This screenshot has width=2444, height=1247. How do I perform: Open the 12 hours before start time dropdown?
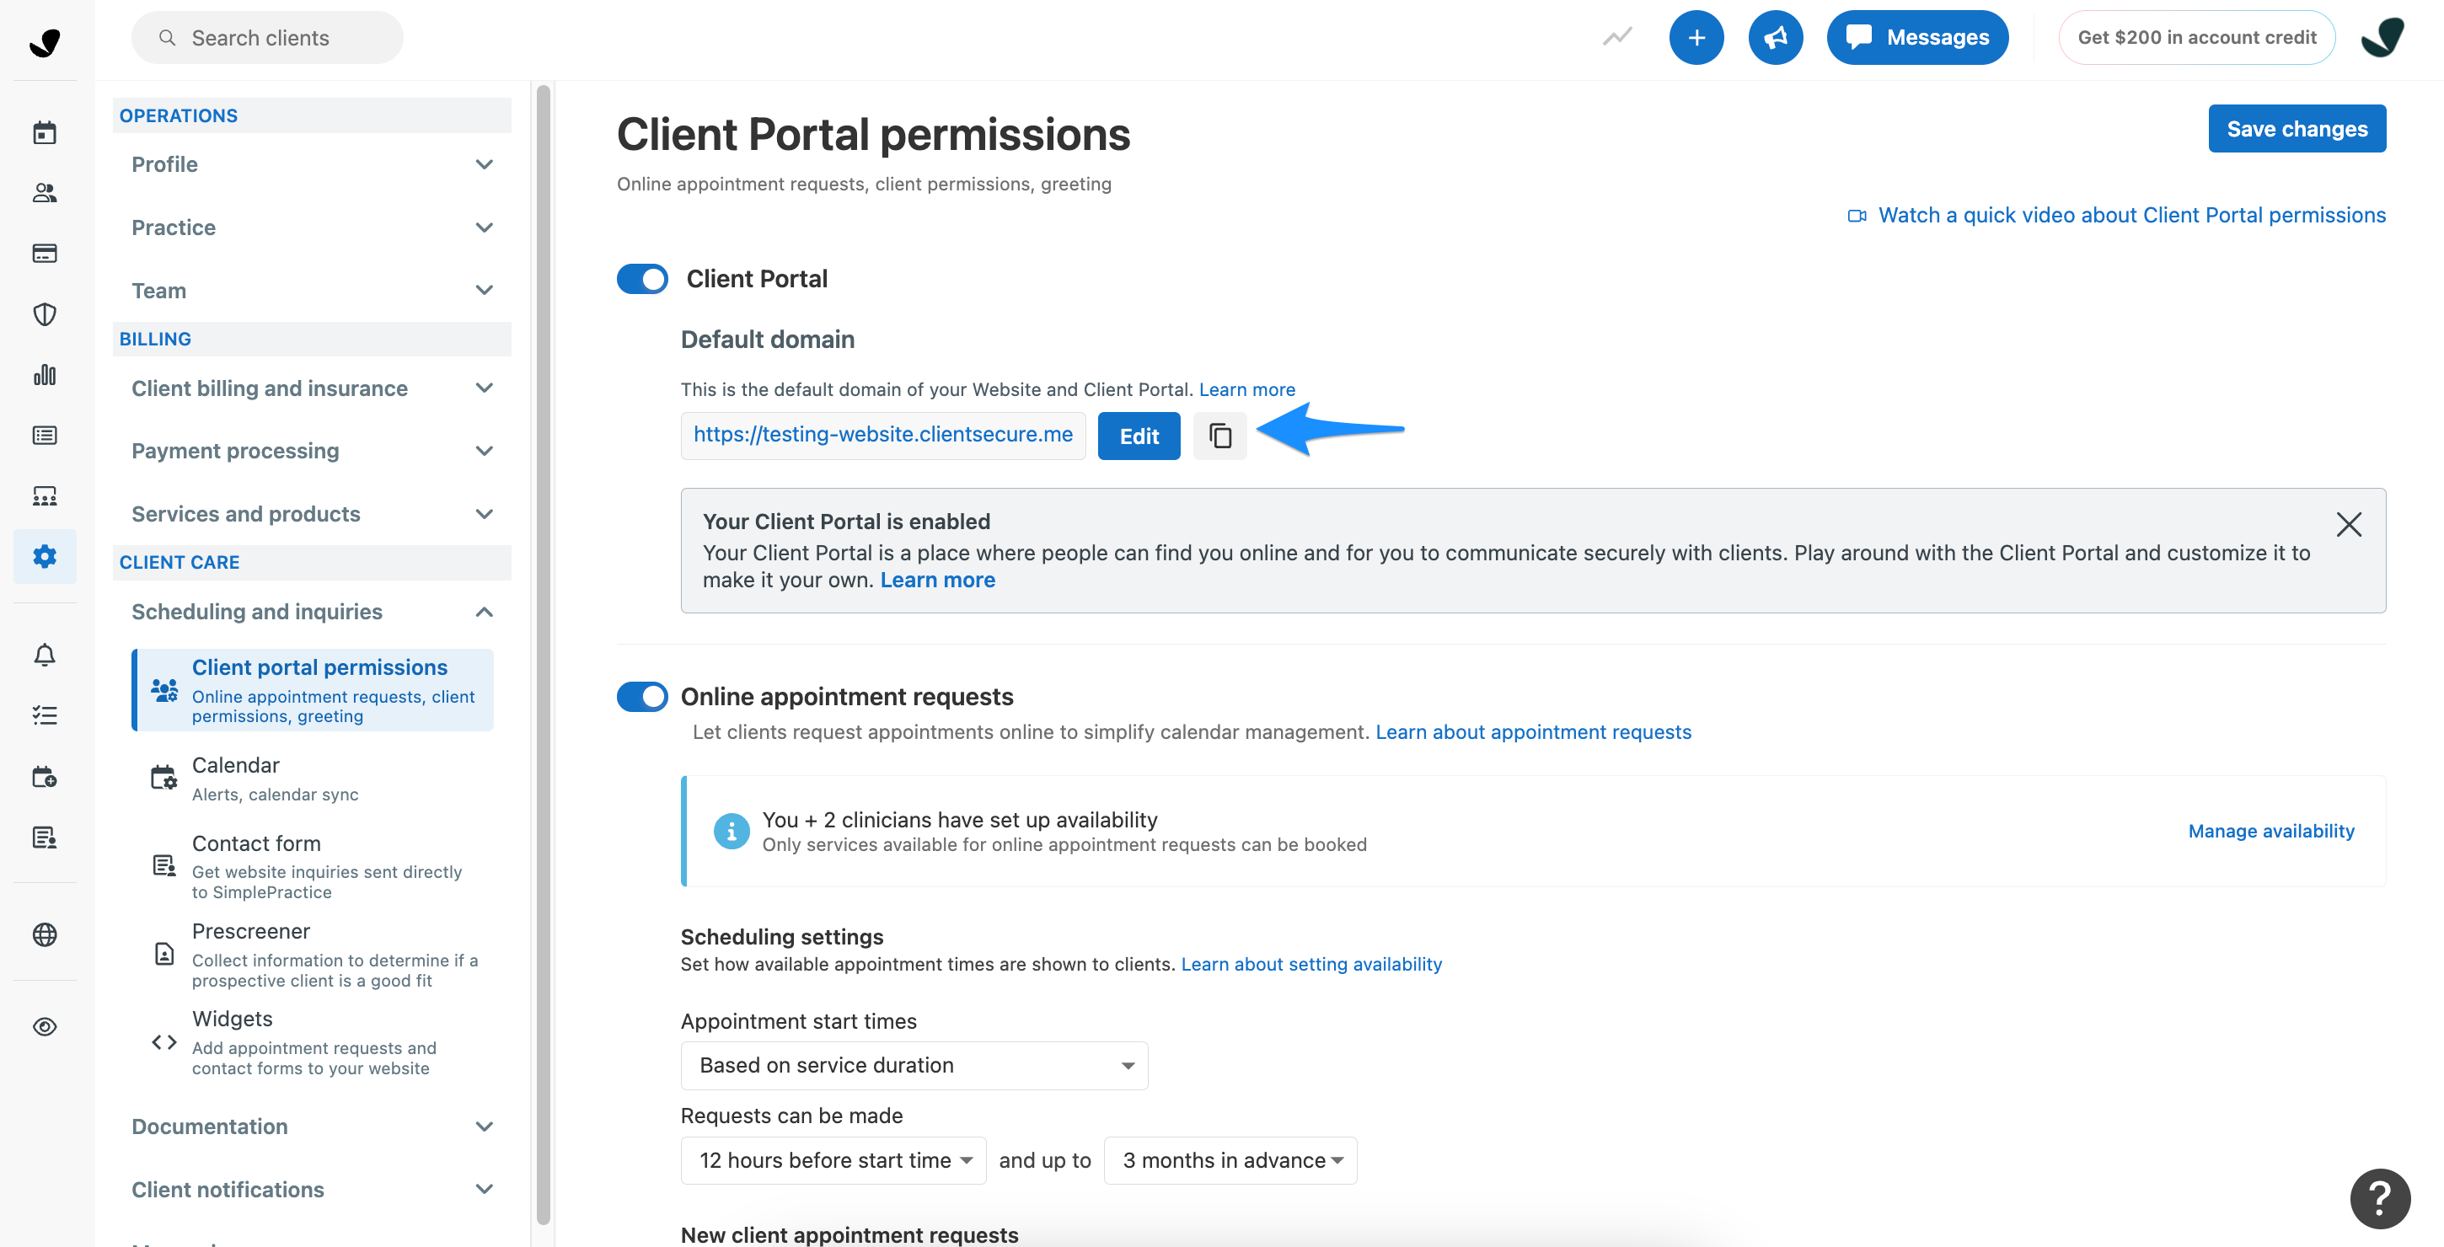click(833, 1161)
